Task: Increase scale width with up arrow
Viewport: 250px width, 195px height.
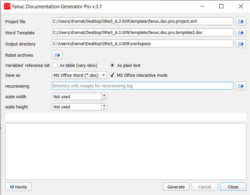Action: coord(104,95)
